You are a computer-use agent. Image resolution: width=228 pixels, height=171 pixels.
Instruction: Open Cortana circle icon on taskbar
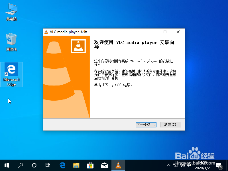point(34,165)
